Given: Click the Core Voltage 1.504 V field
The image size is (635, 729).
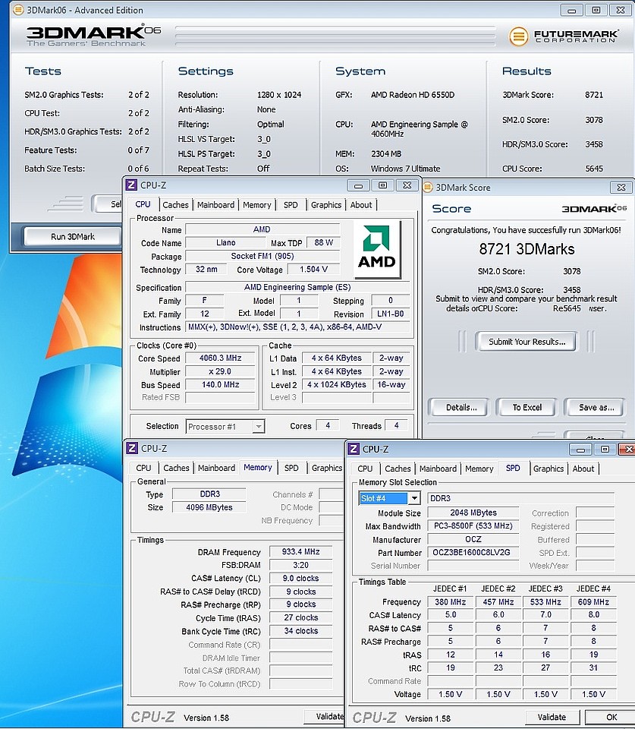Looking at the screenshot, I should (x=313, y=269).
